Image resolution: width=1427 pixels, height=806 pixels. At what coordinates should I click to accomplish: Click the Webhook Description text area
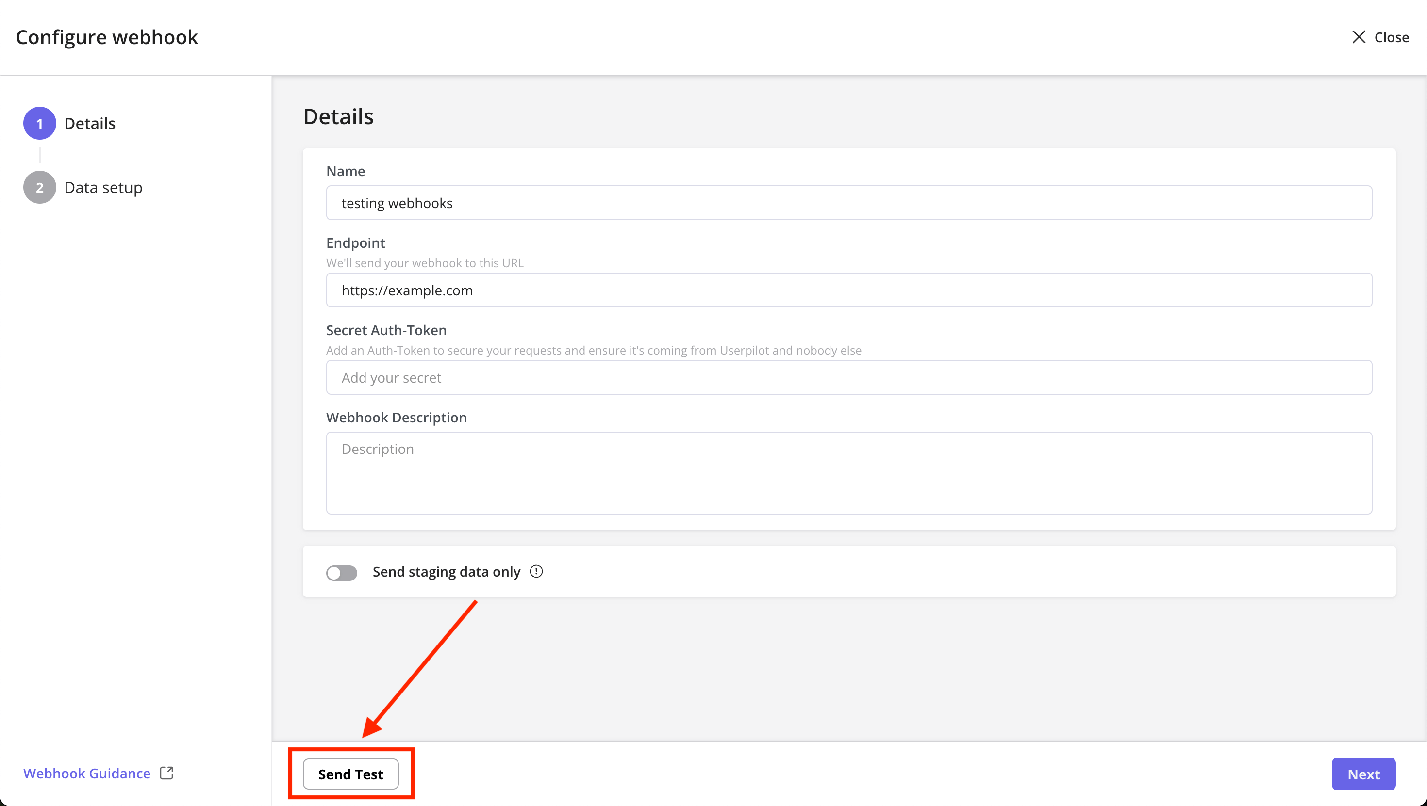click(848, 473)
